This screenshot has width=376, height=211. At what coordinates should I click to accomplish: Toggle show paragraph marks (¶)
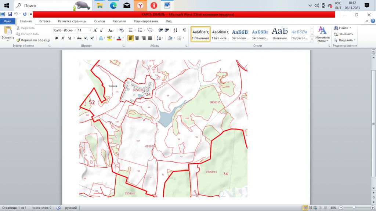pyautogui.click(x=184, y=30)
